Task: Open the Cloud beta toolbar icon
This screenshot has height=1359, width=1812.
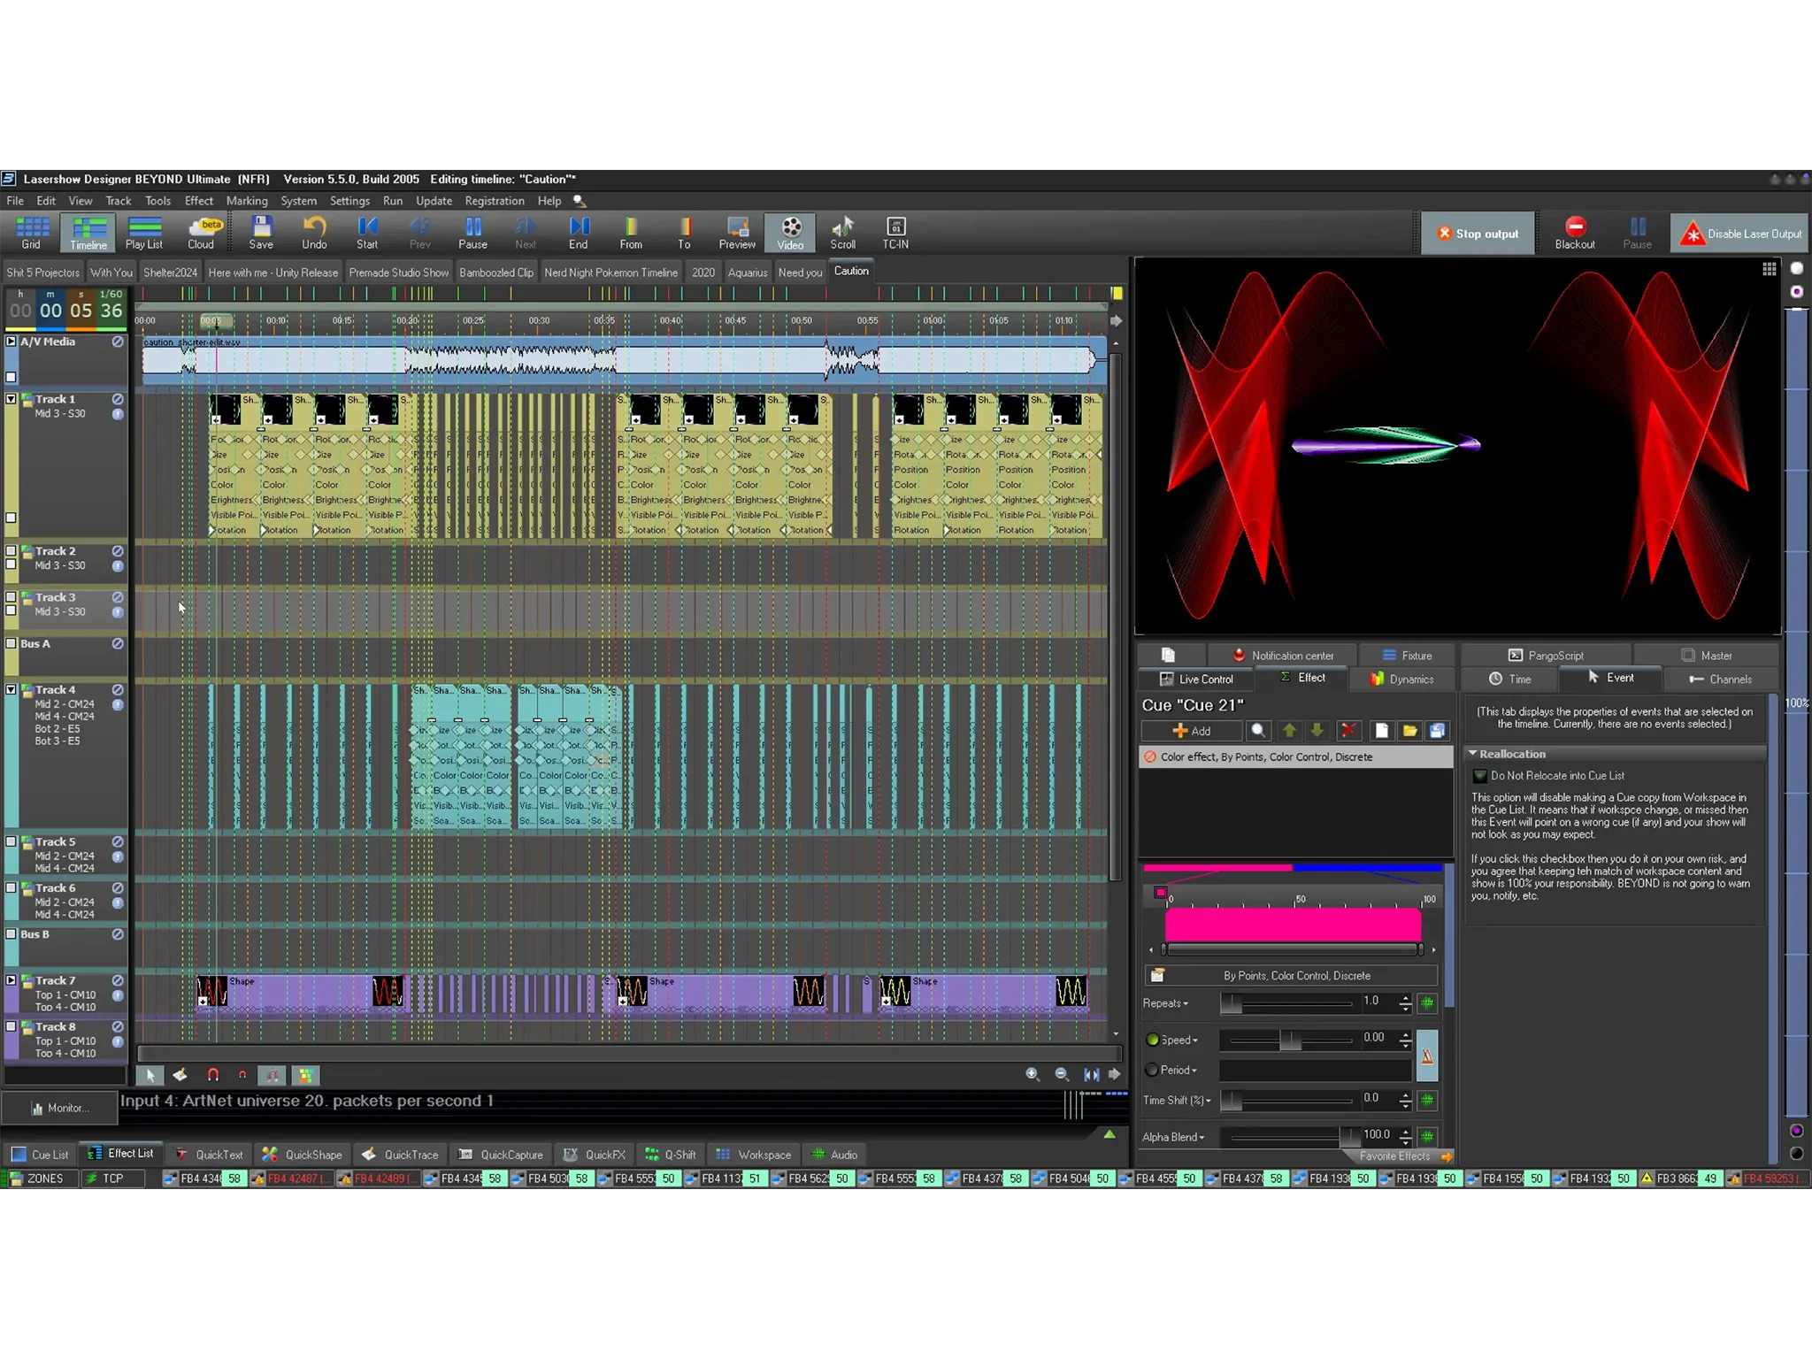Action: (201, 233)
